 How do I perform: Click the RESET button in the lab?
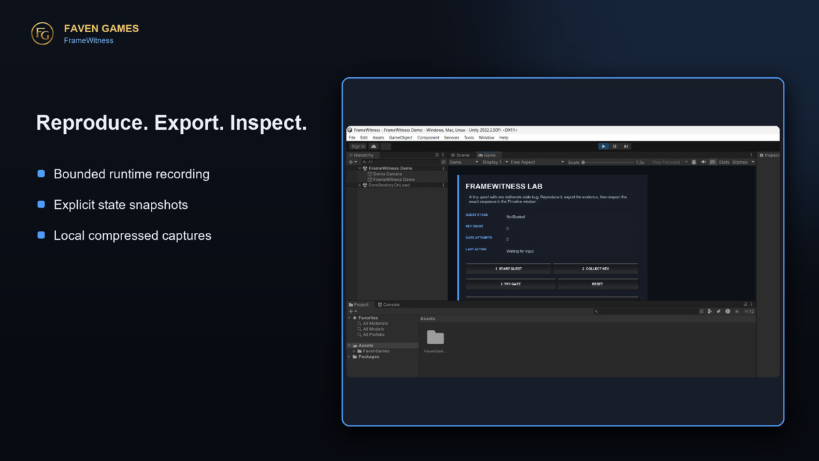(598, 284)
